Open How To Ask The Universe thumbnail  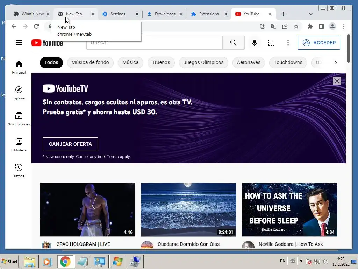pyautogui.click(x=289, y=209)
